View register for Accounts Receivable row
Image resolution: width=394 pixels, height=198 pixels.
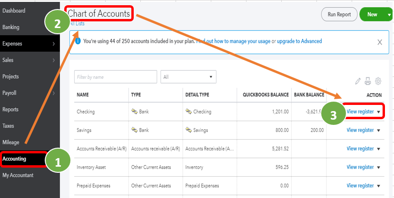[360, 149]
